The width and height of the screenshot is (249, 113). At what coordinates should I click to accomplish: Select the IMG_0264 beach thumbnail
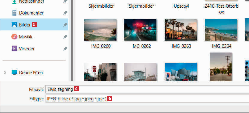click(x=221, y=30)
